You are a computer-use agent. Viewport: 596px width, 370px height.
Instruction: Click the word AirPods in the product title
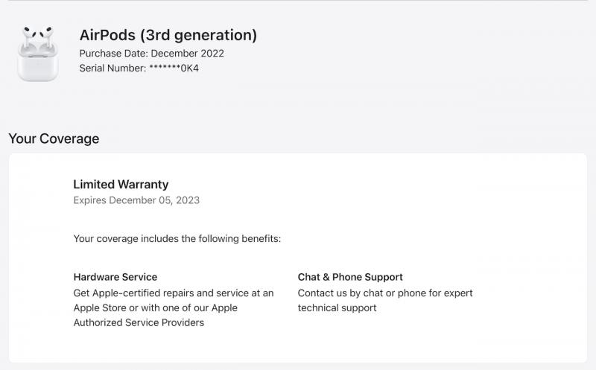(x=107, y=35)
